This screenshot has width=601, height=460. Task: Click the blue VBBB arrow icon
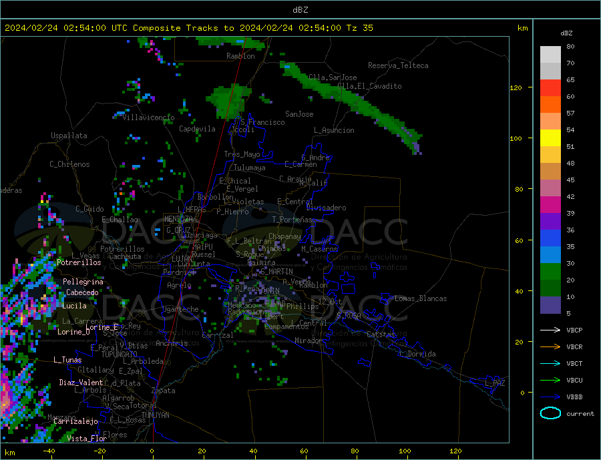pyautogui.click(x=550, y=397)
